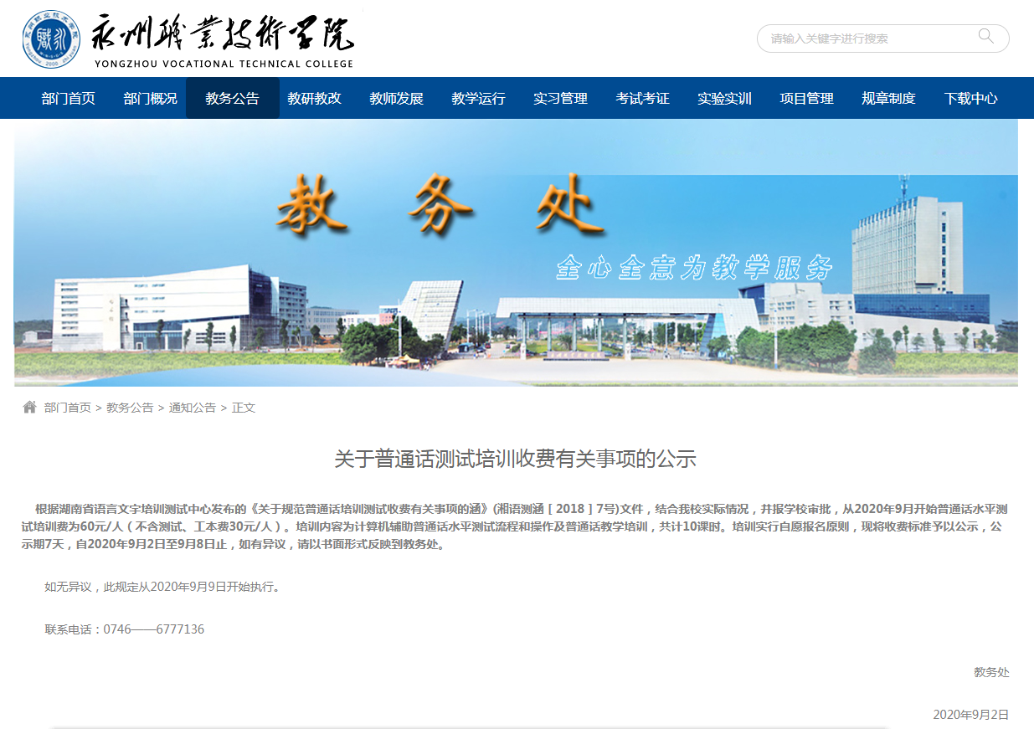Go to 教研教改 in the navigation
The image size is (1034, 729).
(315, 98)
